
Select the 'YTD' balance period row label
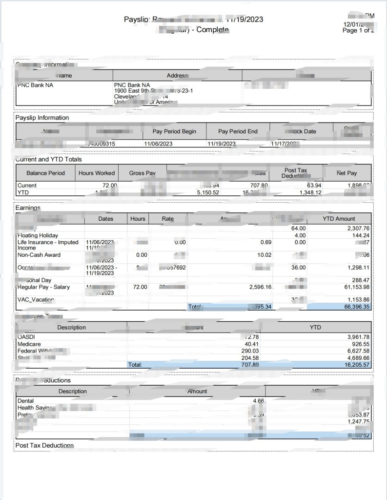pos(23,192)
